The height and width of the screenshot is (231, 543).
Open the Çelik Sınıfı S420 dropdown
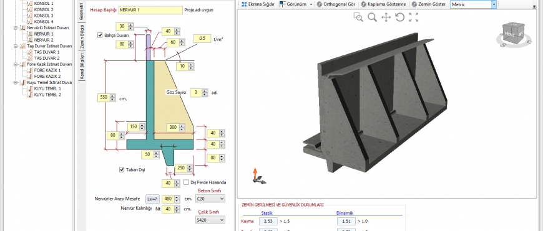(210, 220)
